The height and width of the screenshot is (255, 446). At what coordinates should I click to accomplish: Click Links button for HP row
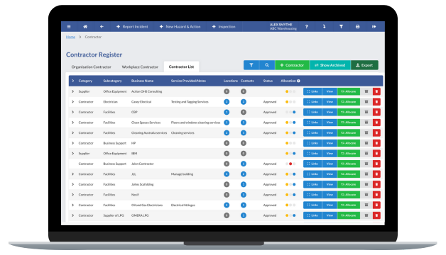pos(312,143)
